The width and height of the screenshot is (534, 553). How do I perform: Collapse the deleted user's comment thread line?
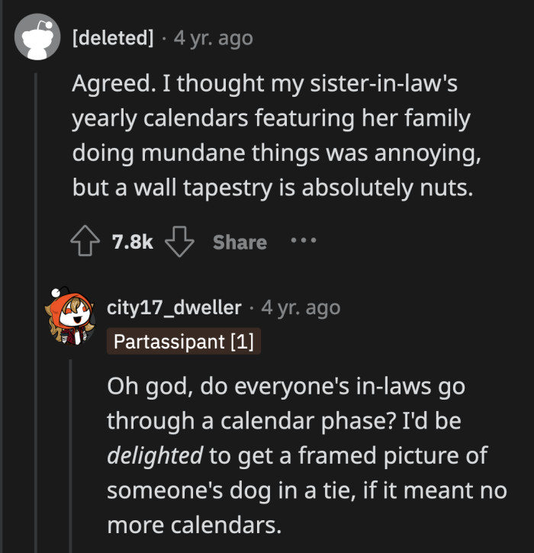(x=35, y=305)
